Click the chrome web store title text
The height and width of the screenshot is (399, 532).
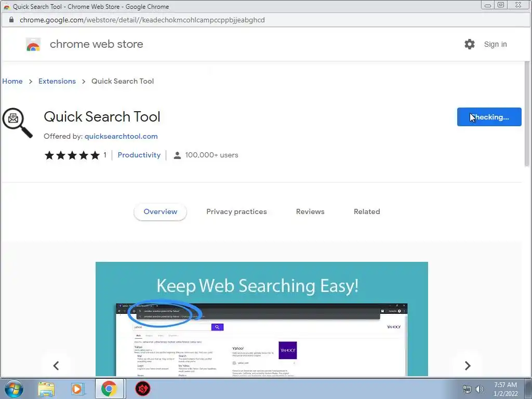[x=96, y=45]
